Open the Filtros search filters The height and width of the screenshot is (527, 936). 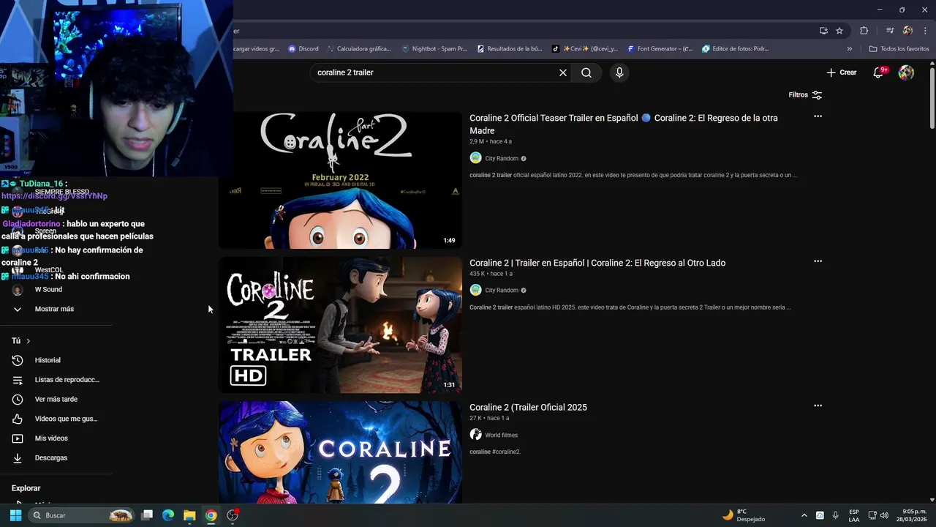pos(805,94)
